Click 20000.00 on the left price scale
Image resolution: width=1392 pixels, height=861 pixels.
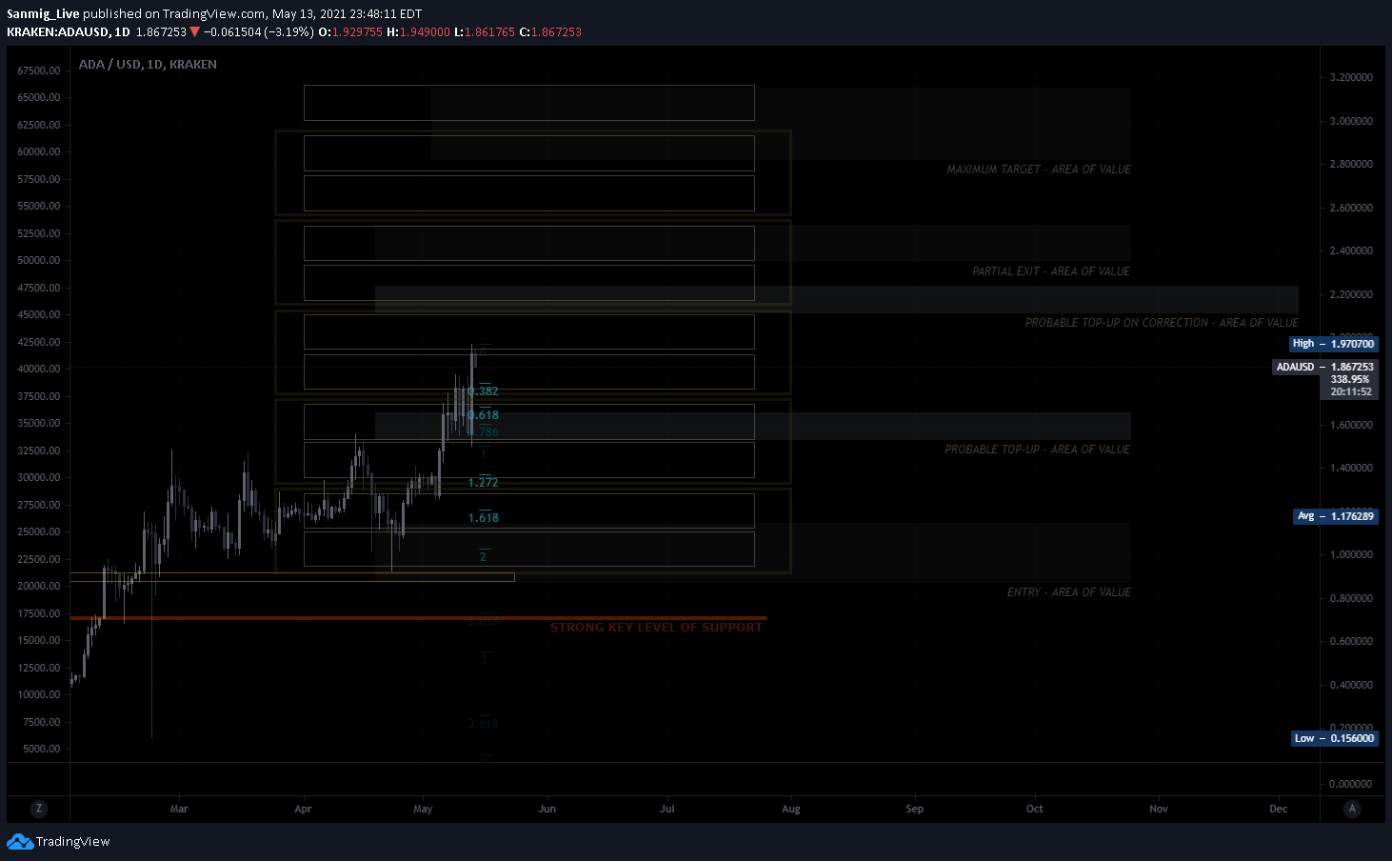39,586
